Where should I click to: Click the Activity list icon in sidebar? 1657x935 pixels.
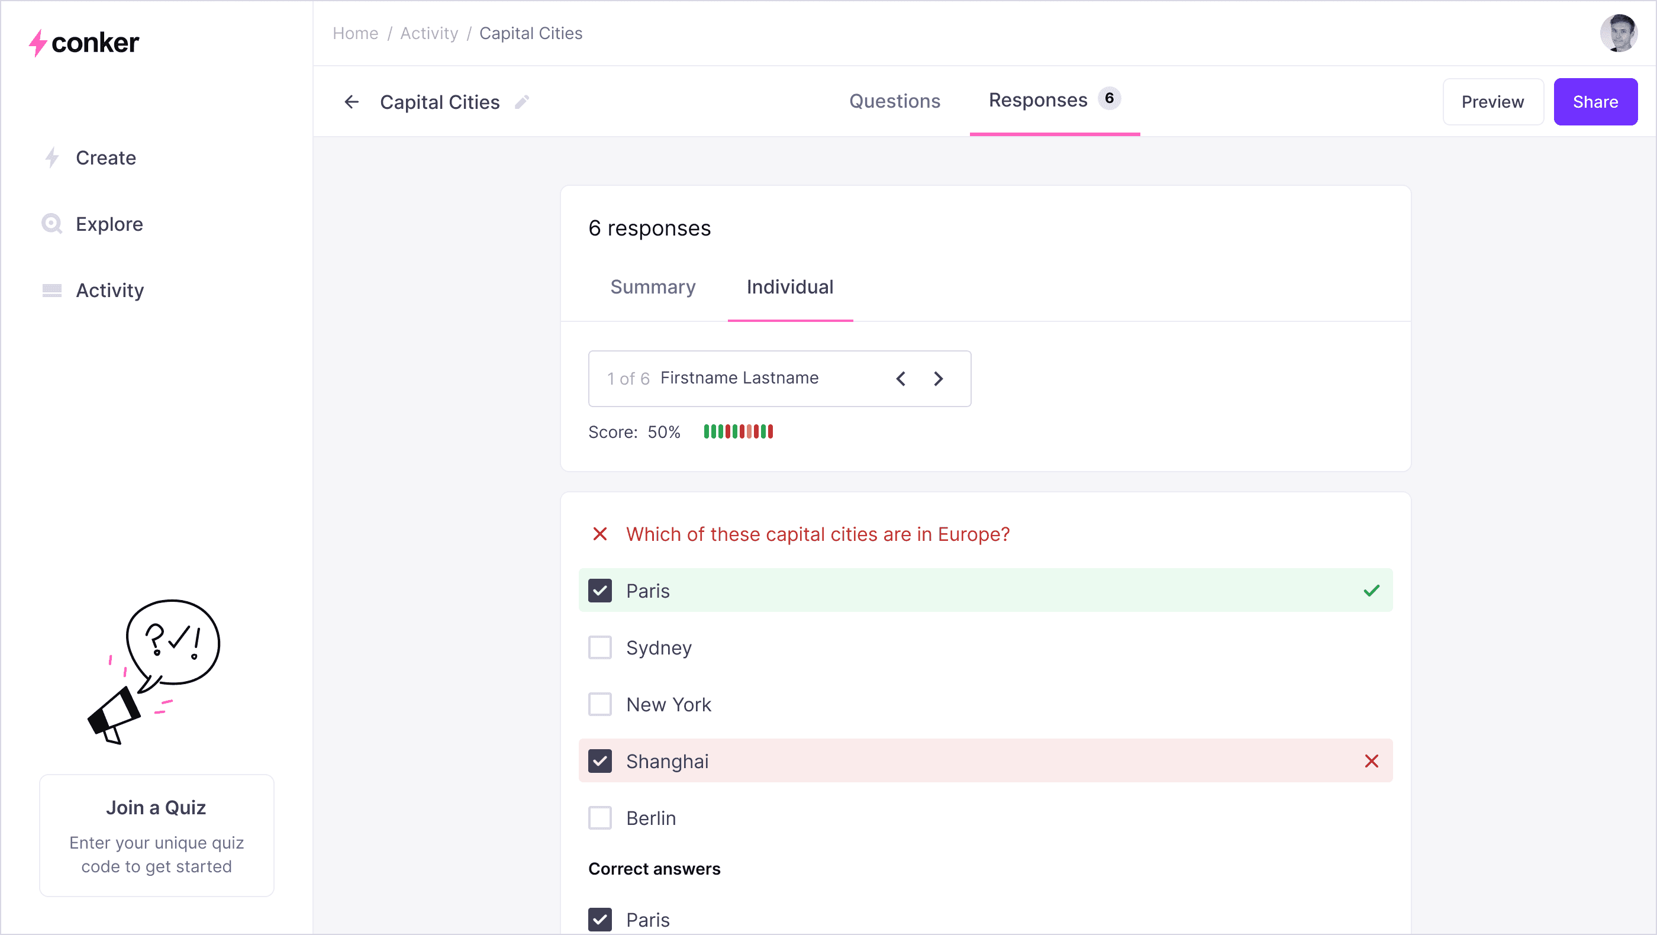51,290
